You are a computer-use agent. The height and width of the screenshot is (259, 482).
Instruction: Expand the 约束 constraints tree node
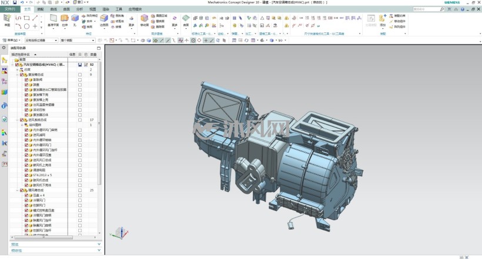(x=17, y=70)
